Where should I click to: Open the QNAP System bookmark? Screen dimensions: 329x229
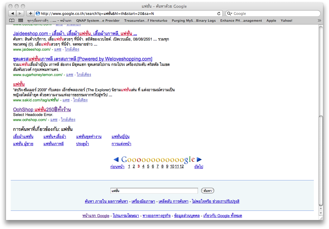(98, 21)
